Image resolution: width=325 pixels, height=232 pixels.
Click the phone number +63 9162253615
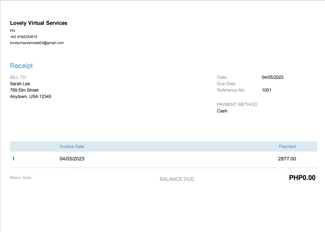pyautogui.click(x=24, y=37)
